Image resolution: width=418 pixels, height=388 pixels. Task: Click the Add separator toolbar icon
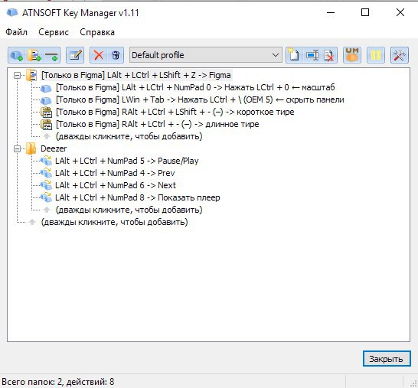pos(51,55)
